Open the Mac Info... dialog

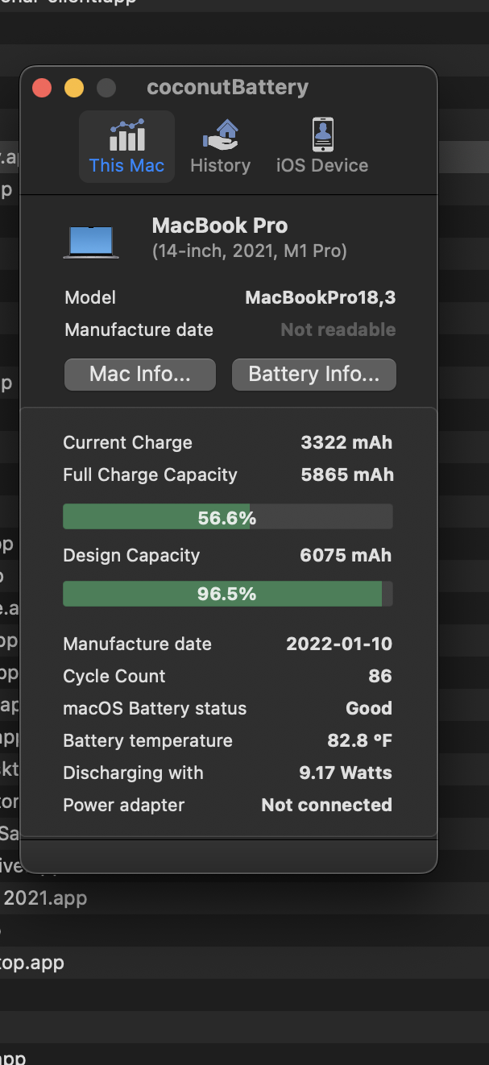140,375
